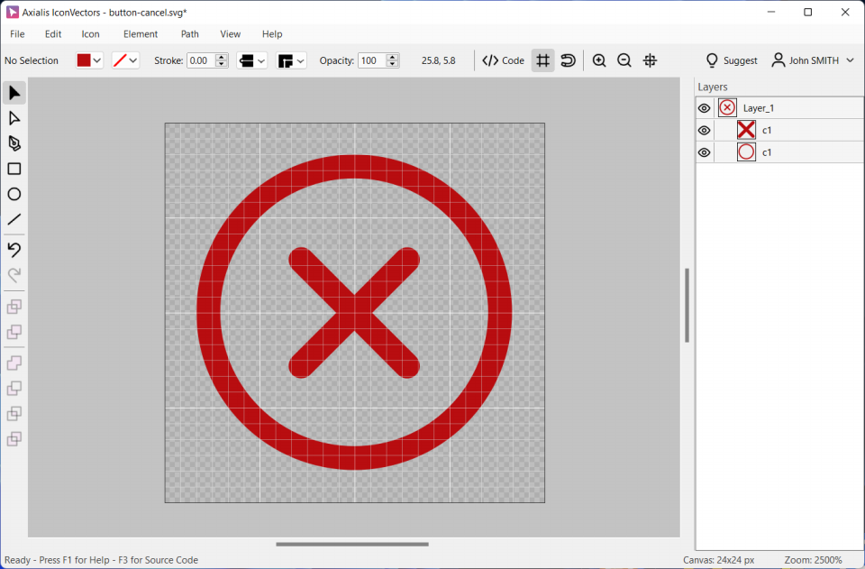The height and width of the screenshot is (569, 865).
Task: Open the Path menu
Action: pos(189,34)
